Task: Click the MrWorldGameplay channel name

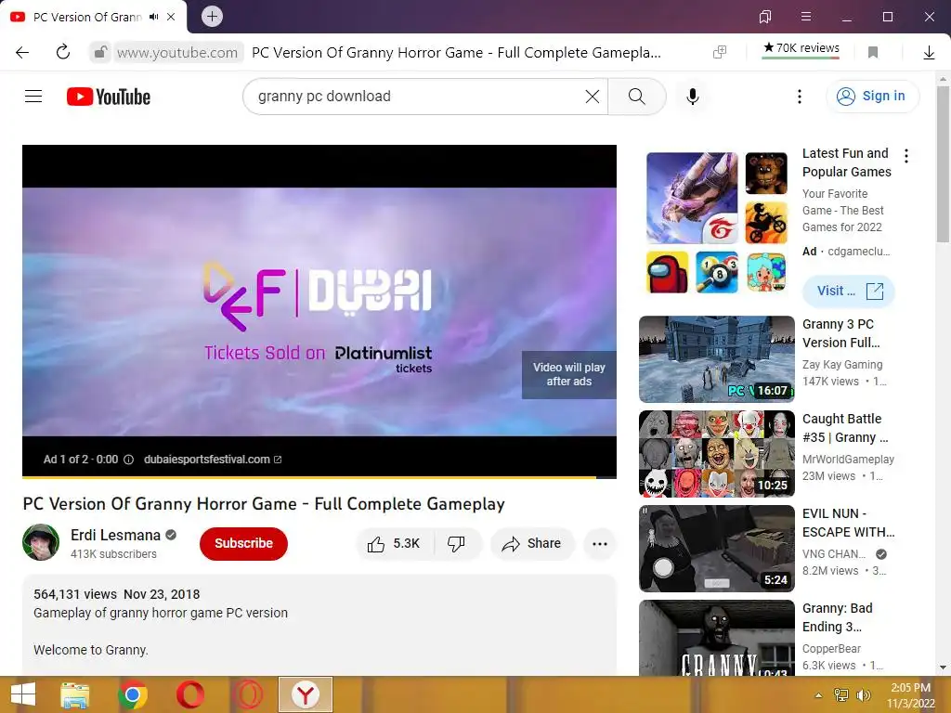Action: pyautogui.click(x=849, y=459)
